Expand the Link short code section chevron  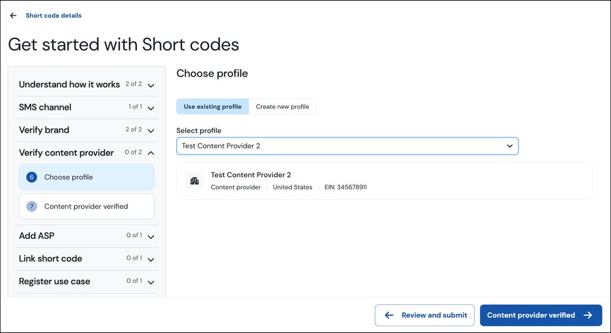[x=151, y=259]
